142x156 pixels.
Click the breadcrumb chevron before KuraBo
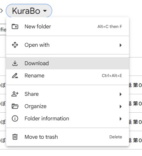[x=2, y=11]
